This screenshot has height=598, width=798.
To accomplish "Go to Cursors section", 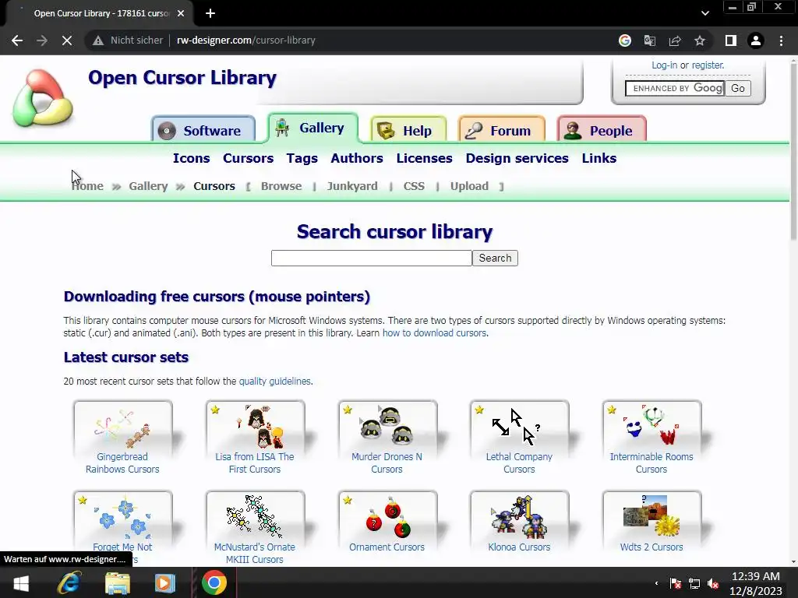I will (x=249, y=158).
